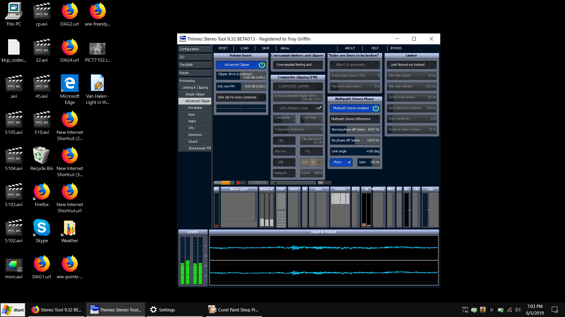Click the SSB button in Composite clipping
This screenshot has height=317, width=565.
pos(284,162)
